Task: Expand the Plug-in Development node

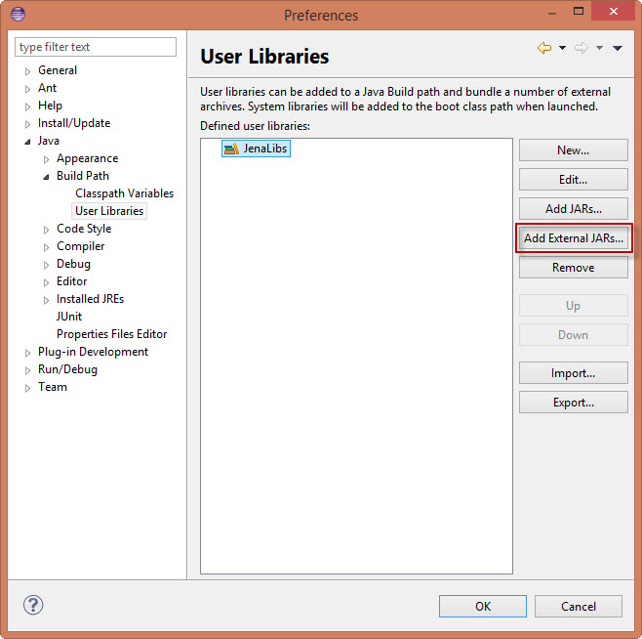Action: click(27, 353)
